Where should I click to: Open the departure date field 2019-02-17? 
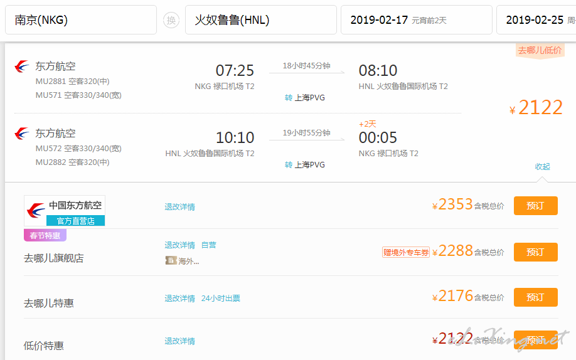coord(417,20)
